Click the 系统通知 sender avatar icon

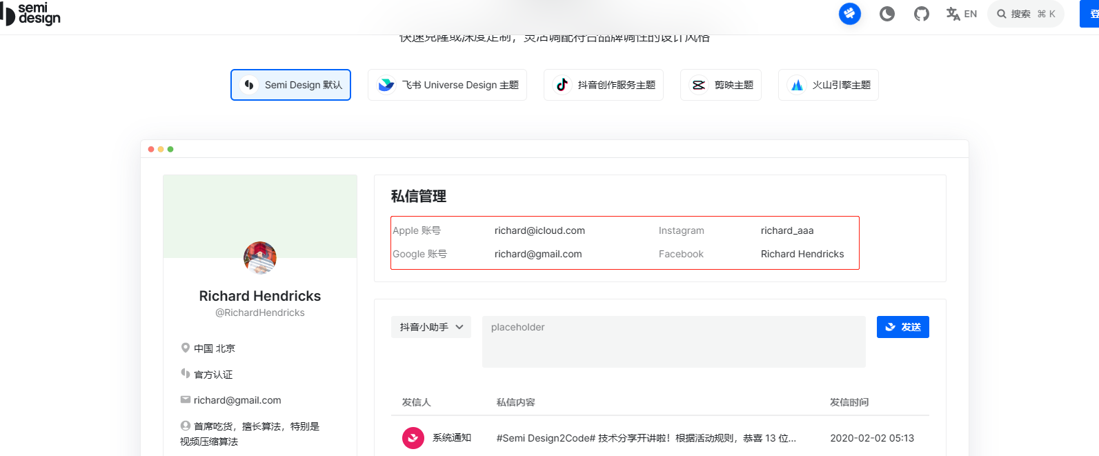413,438
